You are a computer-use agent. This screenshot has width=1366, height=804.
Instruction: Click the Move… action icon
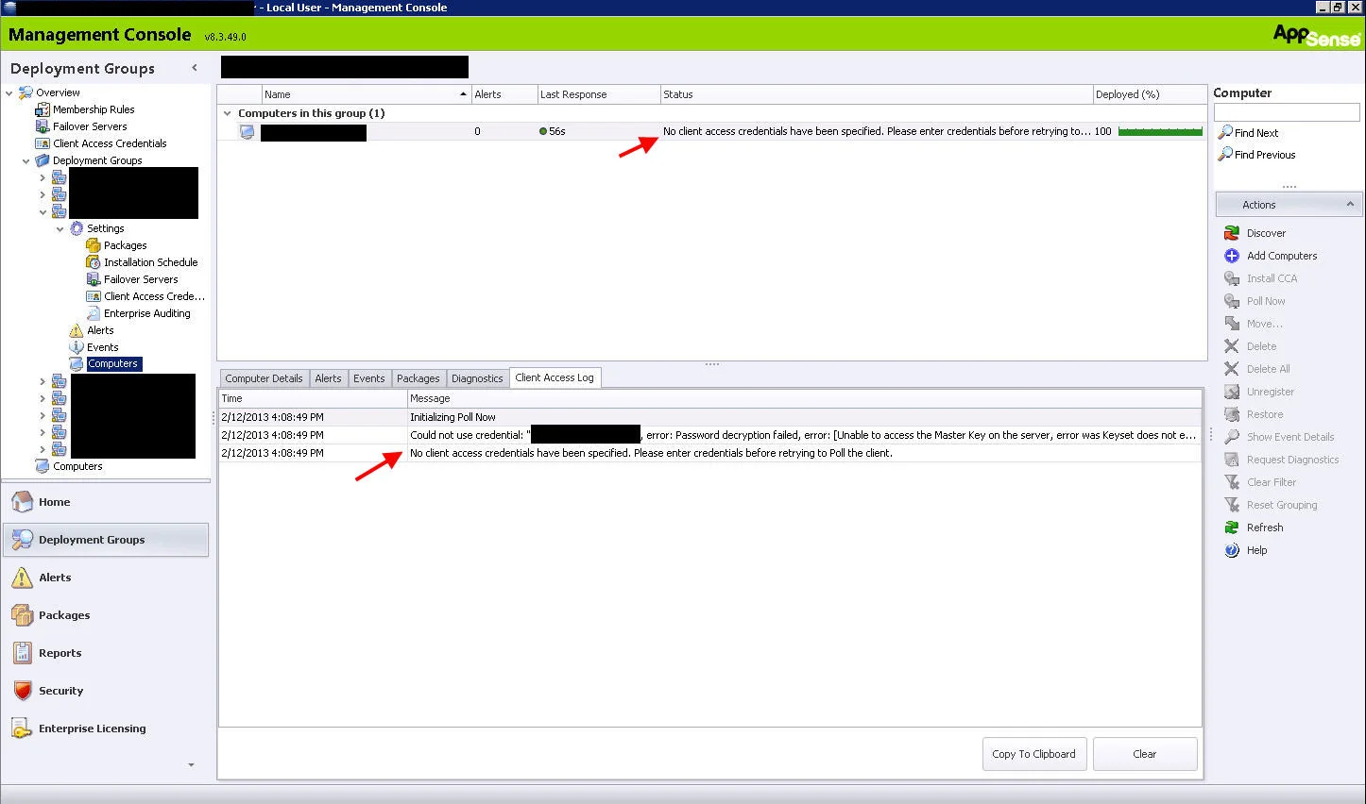(1232, 324)
